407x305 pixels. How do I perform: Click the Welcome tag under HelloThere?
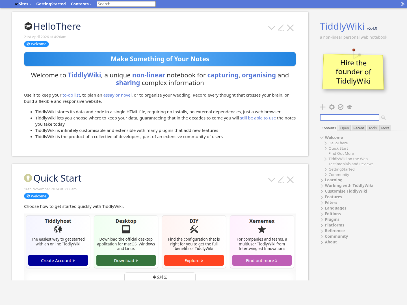[x=36, y=44]
